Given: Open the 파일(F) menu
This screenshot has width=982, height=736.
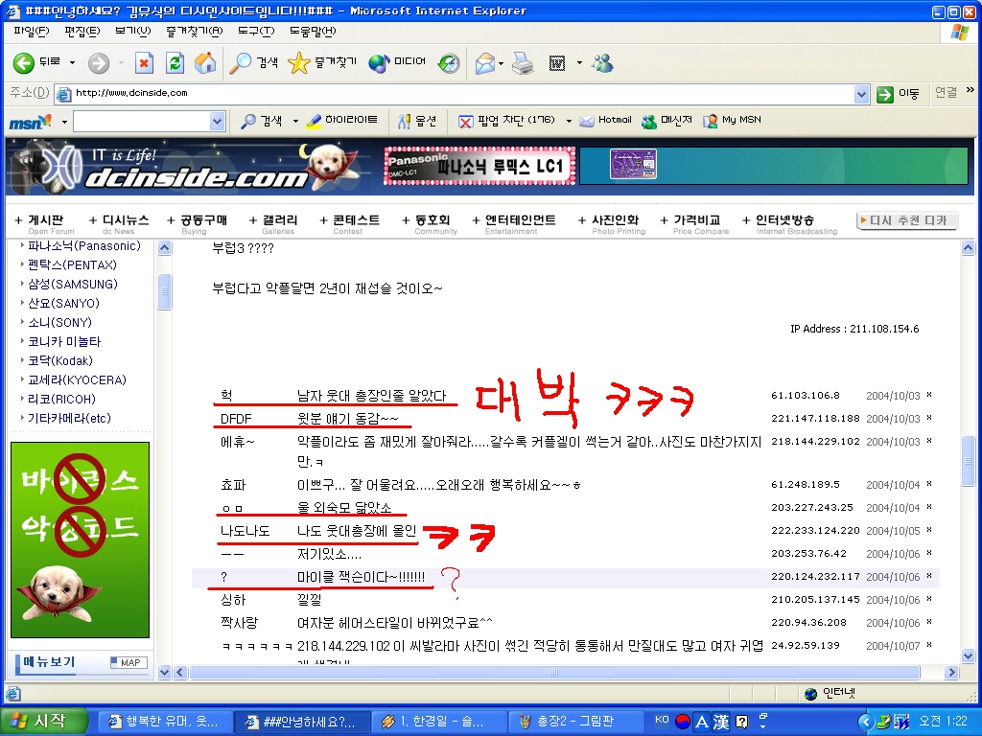Looking at the screenshot, I should pos(31,31).
